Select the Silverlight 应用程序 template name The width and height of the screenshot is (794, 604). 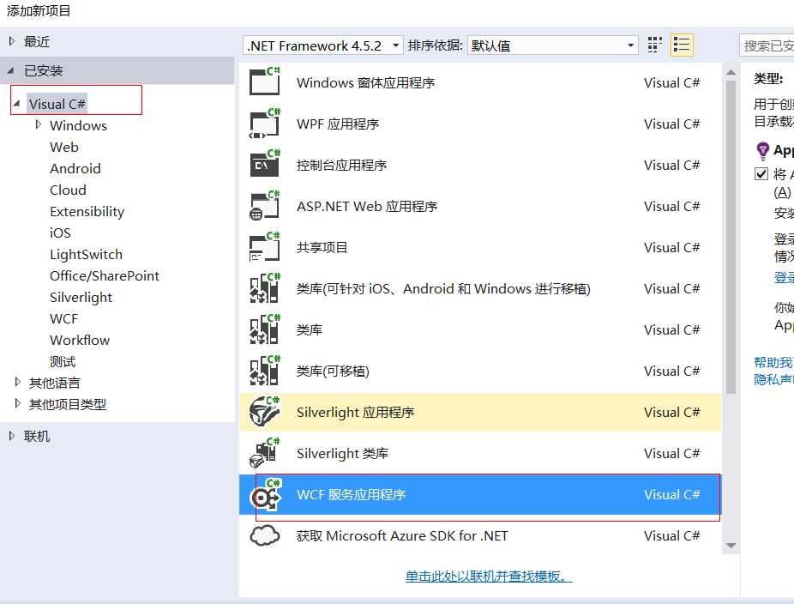(356, 413)
